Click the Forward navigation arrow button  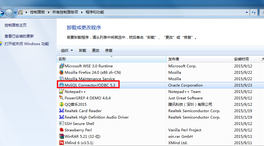(x=9, y=12)
